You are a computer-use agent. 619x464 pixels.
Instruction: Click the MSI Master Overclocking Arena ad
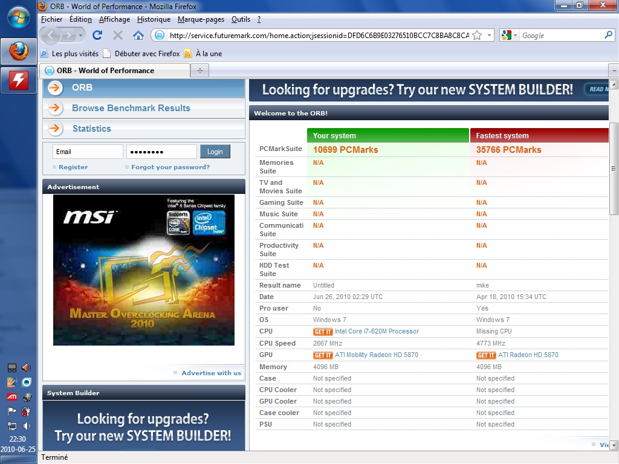click(144, 270)
